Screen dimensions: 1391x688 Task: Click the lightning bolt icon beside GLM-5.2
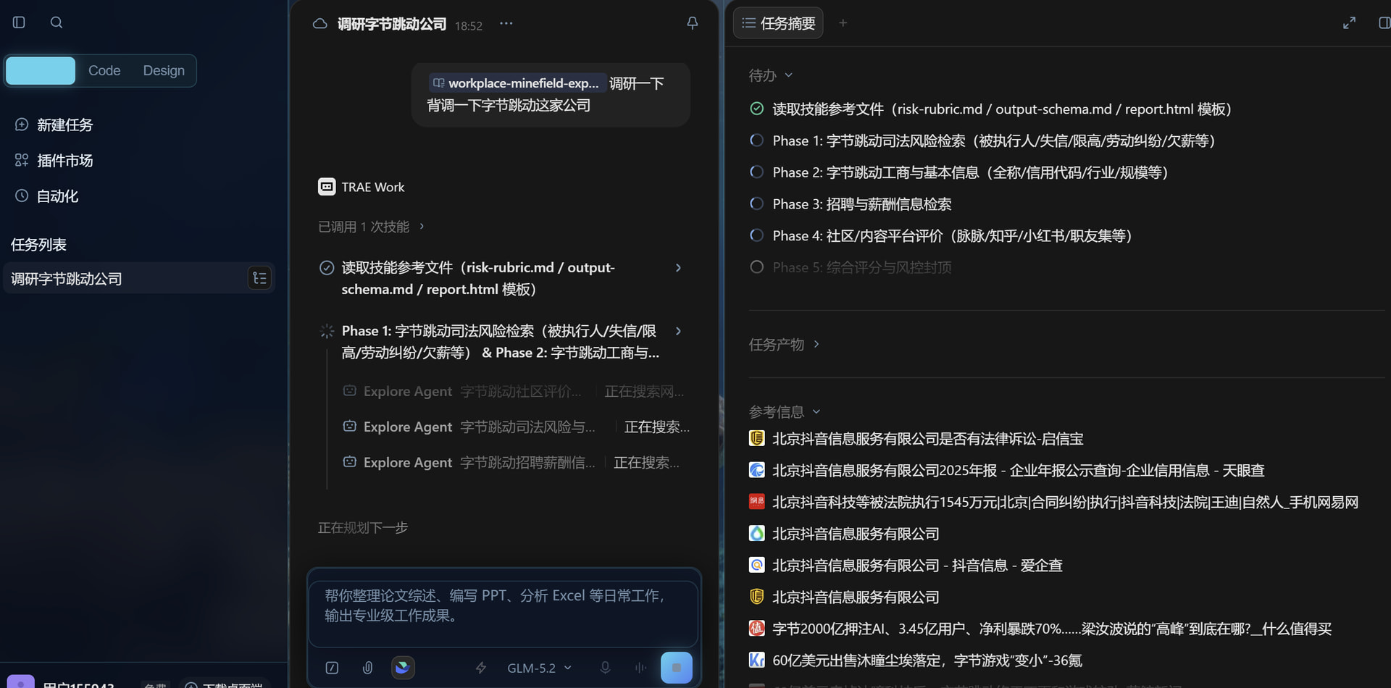click(x=481, y=668)
